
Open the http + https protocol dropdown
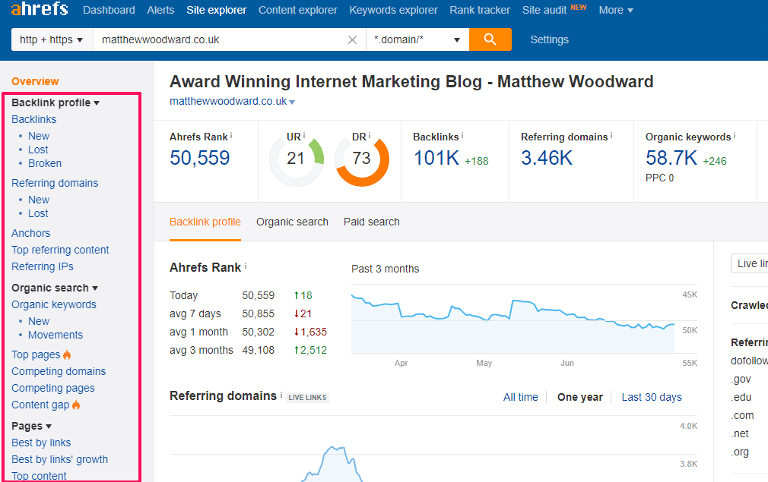coord(52,39)
